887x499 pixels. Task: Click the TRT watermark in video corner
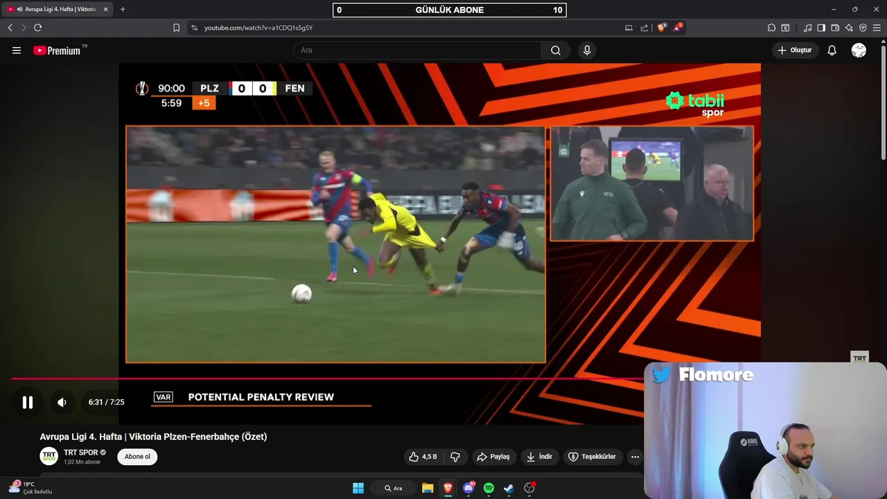tap(859, 358)
